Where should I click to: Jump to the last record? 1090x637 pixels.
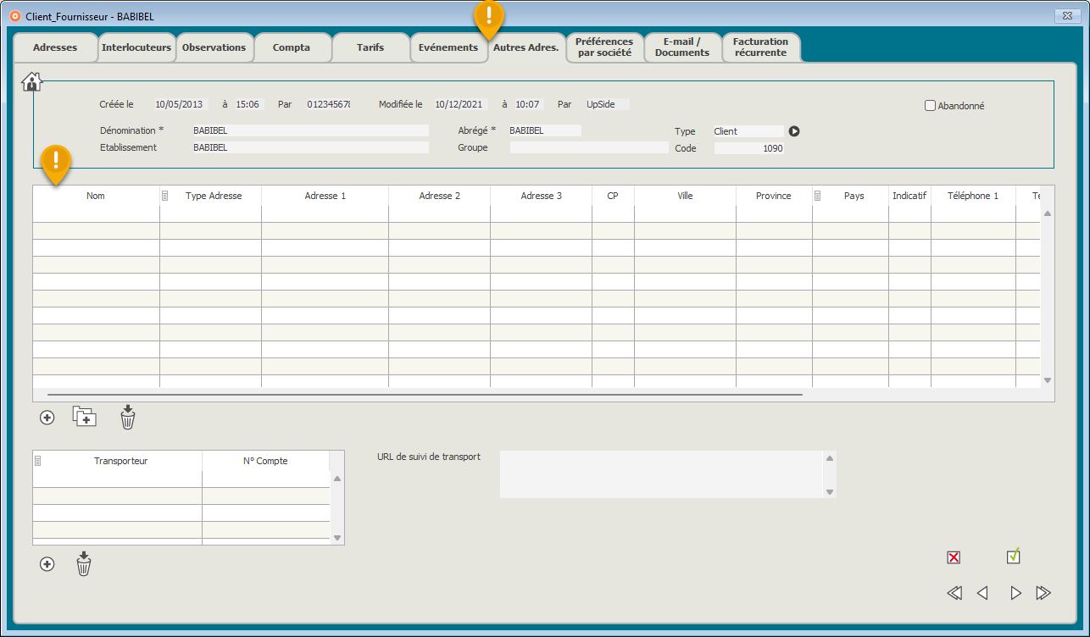[x=1043, y=593]
